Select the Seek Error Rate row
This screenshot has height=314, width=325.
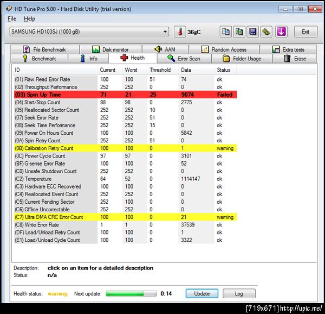(x=126, y=118)
